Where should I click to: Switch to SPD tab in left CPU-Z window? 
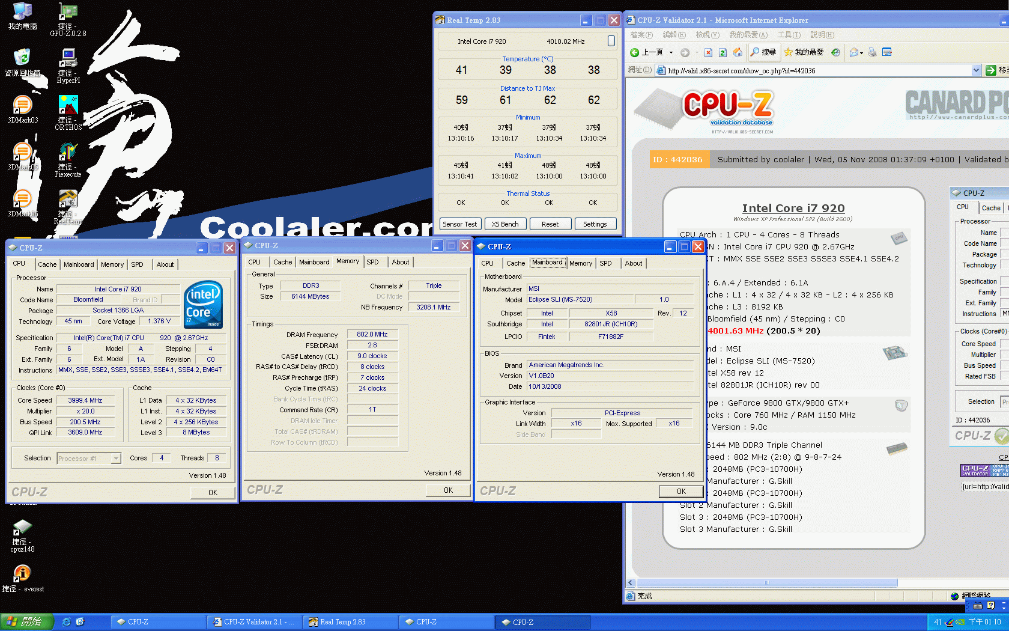pyautogui.click(x=137, y=264)
